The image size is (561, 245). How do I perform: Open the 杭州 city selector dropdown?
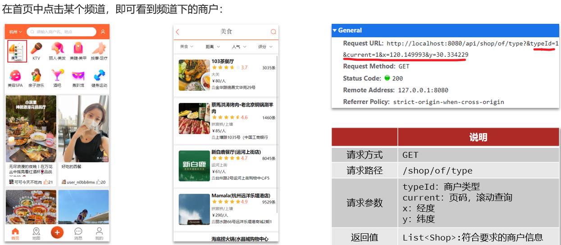point(15,32)
